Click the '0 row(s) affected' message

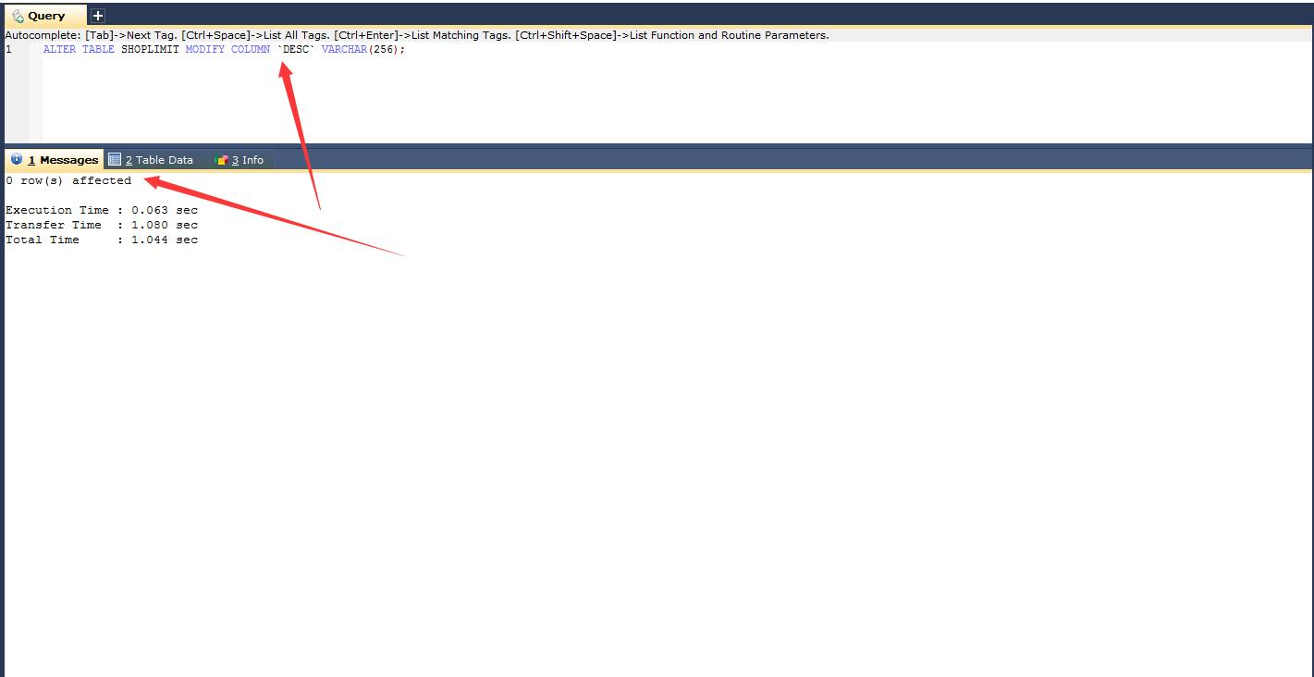pos(68,180)
